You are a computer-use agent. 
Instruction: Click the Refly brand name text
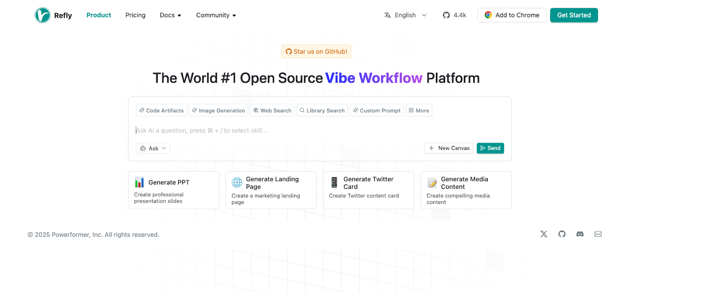coord(63,15)
